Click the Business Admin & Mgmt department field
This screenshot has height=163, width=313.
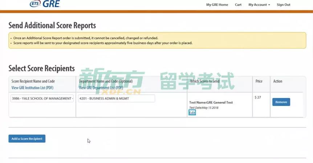click(x=117, y=98)
